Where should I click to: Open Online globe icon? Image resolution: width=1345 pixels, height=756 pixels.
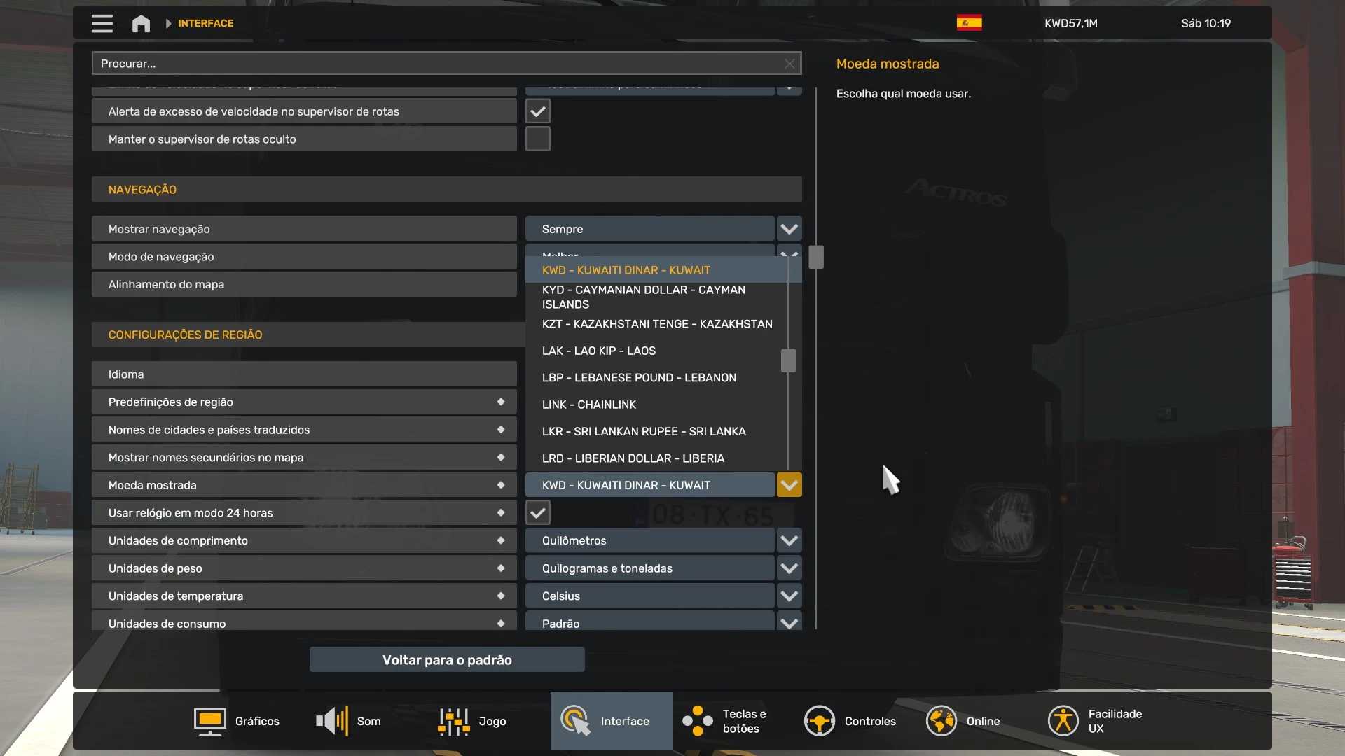click(941, 721)
